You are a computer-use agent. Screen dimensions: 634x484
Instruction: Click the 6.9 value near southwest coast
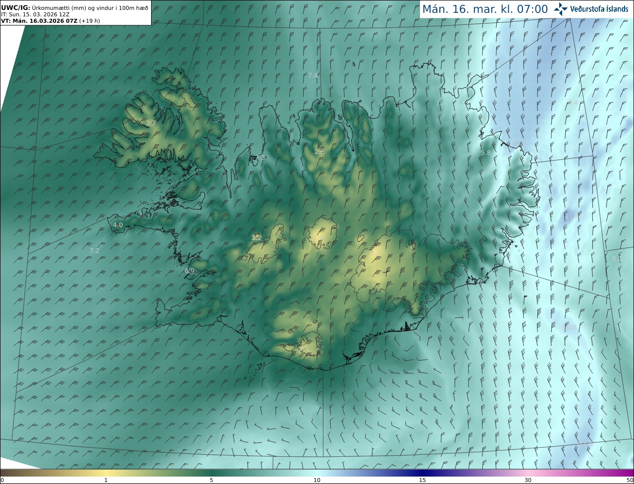click(190, 271)
